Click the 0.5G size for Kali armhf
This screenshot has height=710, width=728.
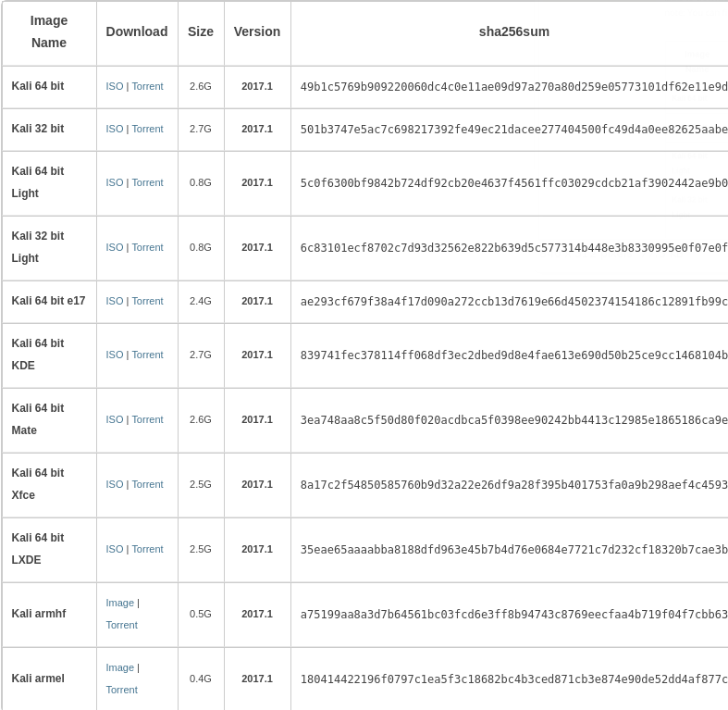tap(200, 615)
